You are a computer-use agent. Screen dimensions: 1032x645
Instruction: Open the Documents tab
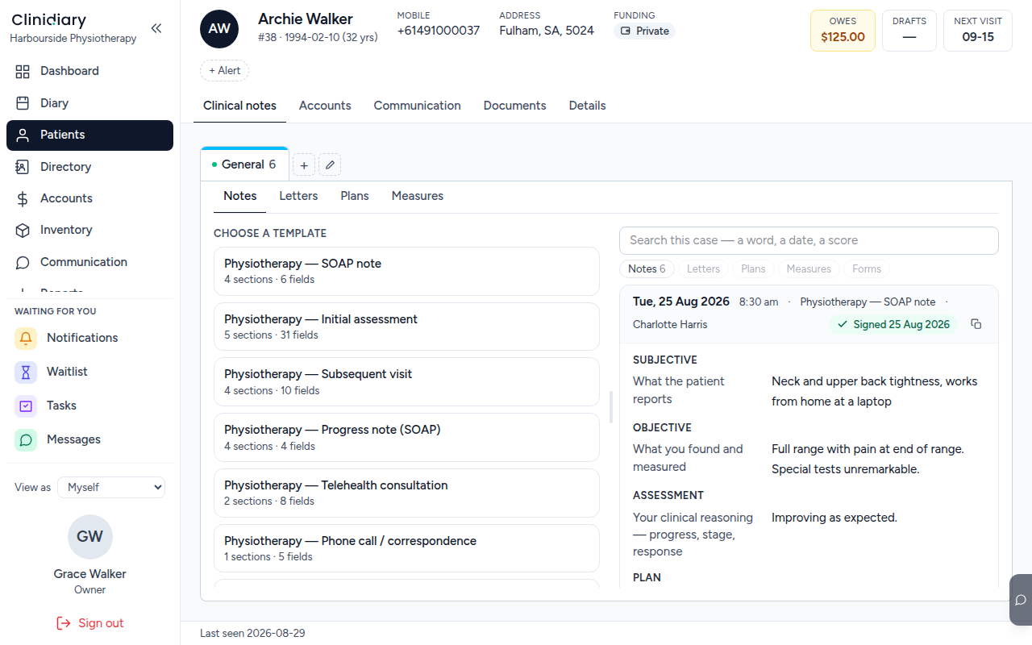[515, 106]
